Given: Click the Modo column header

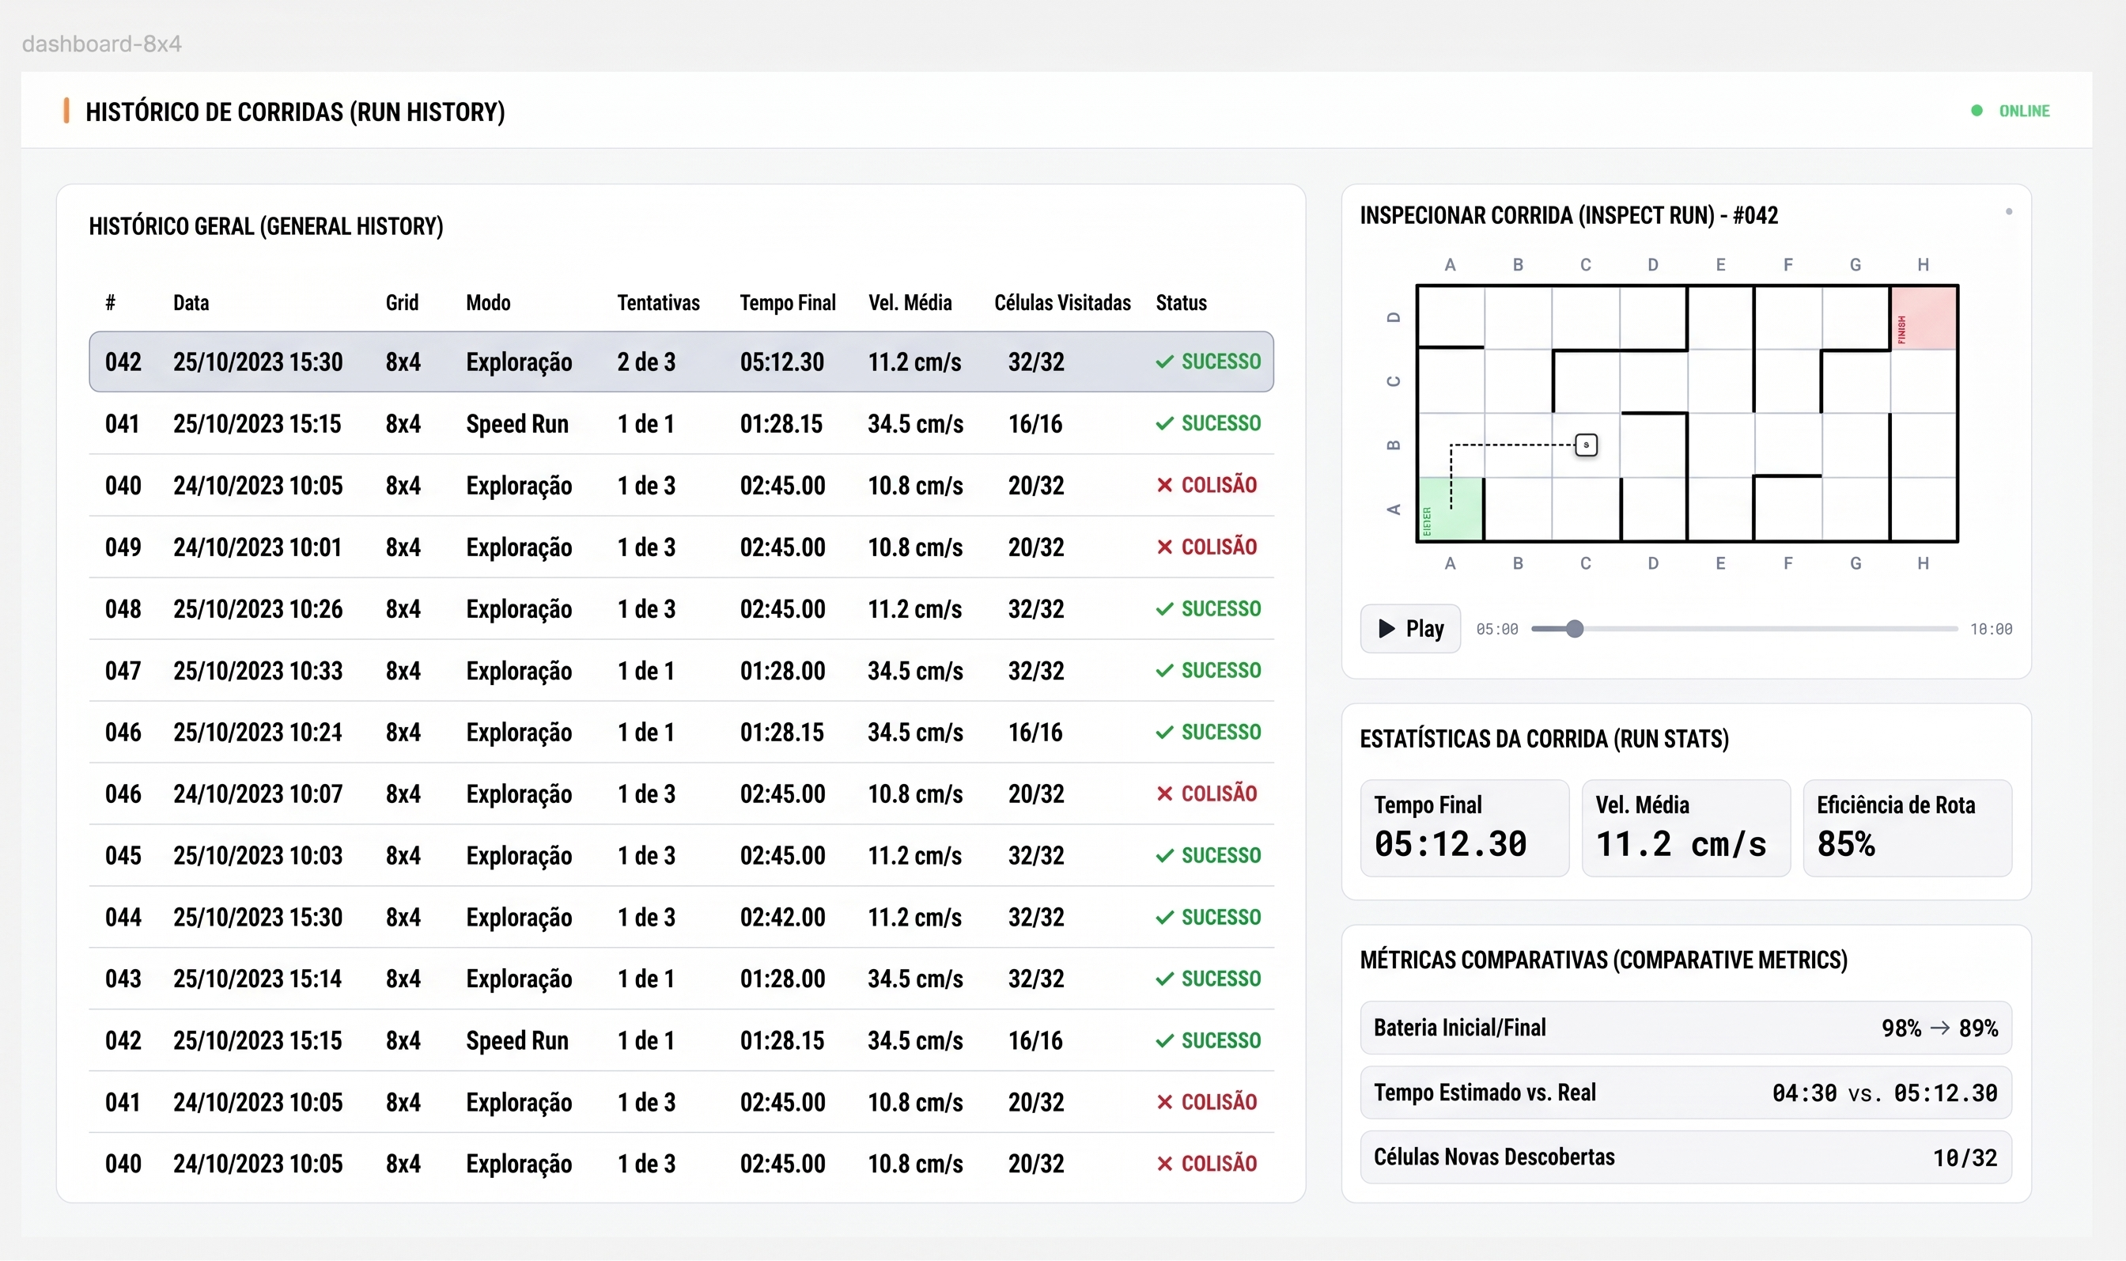Looking at the screenshot, I should click(x=488, y=302).
